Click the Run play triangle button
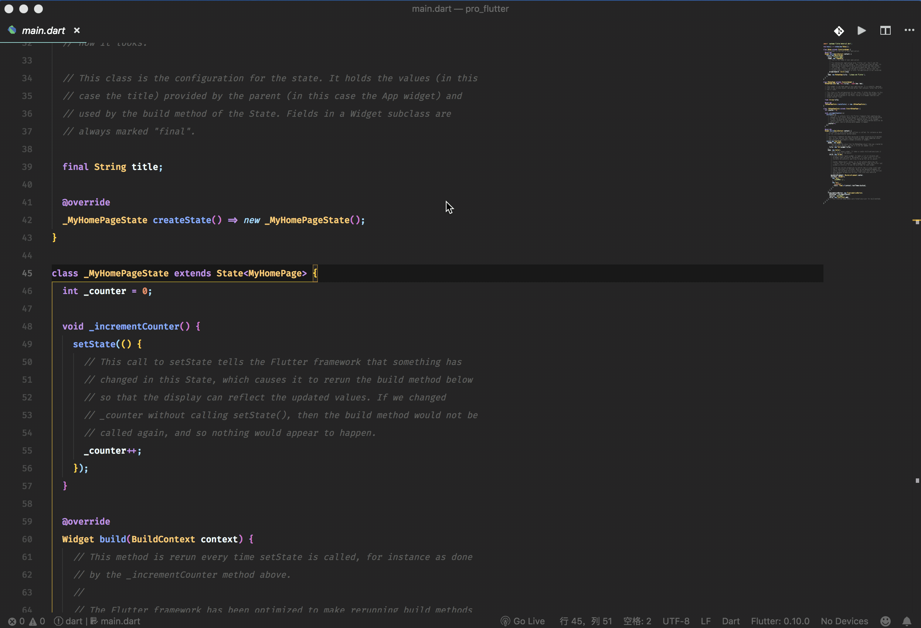This screenshot has width=921, height=628. (x=861, y=31)
